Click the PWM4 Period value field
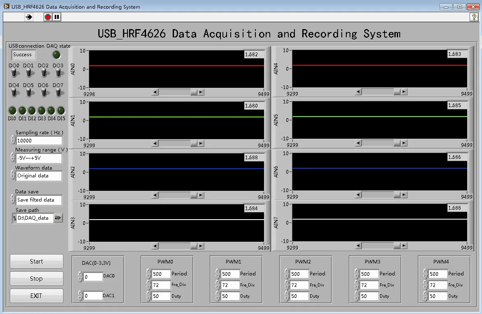482x314 pixels. point(438,274)
